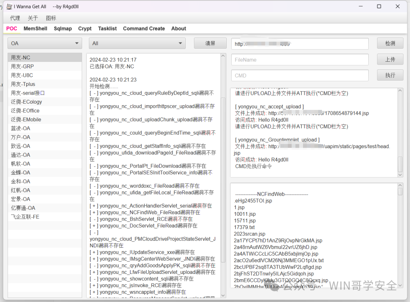Open the 图标 menu
Screen dimensions: 410x302
[x=51, y=18]
